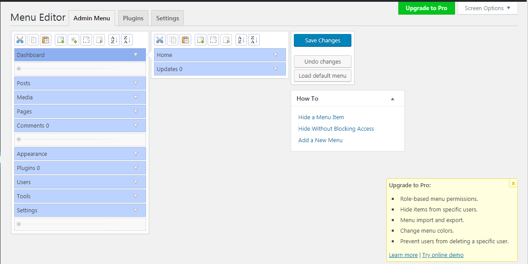Image resolution: width=528 pixels, height=264 pixels.
Task: Expand the Posts menu item properties
Action: [136, 83]
